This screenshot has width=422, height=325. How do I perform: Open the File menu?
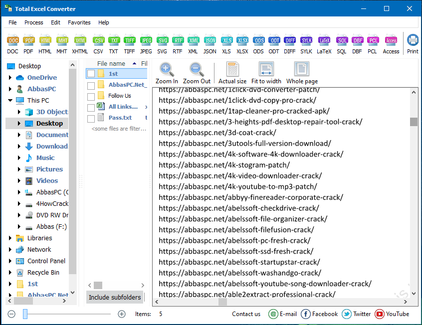(x=12, y=22)
